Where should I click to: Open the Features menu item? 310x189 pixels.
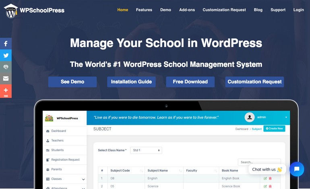[144, 10]
